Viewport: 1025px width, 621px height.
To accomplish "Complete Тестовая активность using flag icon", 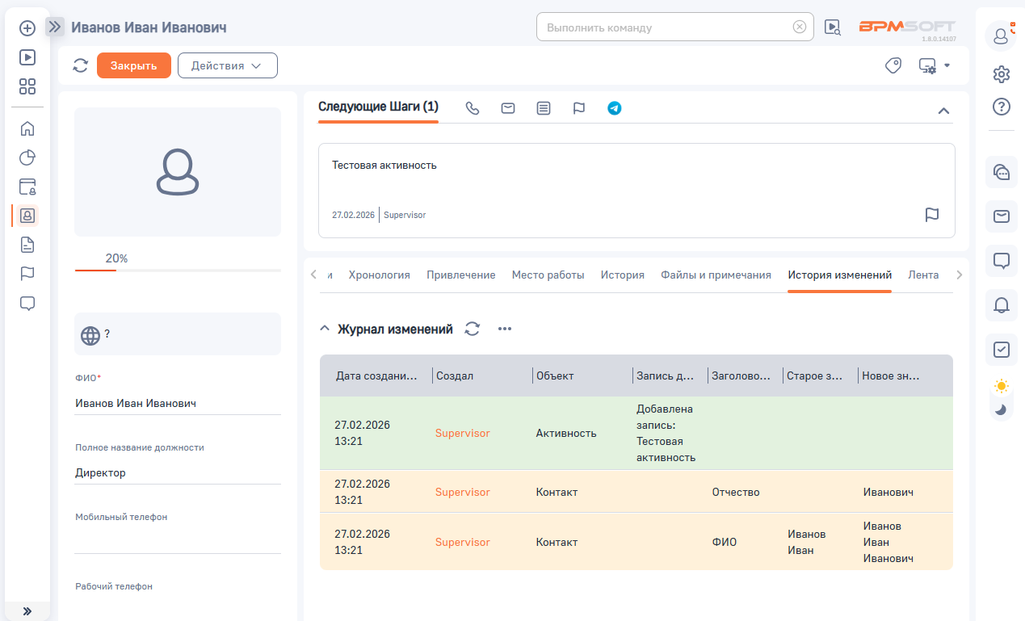I will pos(931,215).
